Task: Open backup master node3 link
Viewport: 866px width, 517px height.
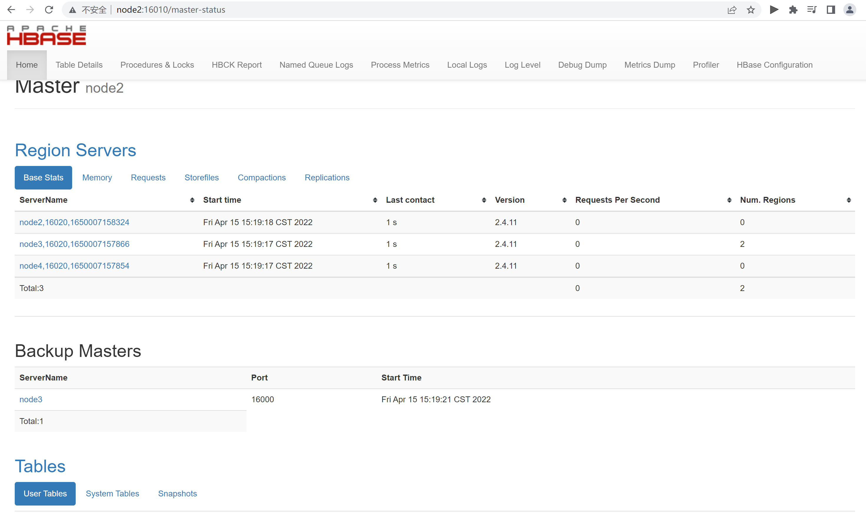Action: 31,399
